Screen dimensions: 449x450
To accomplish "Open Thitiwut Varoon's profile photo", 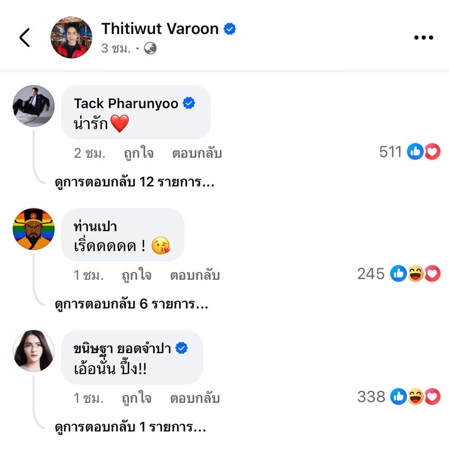I will coord(72,37).
